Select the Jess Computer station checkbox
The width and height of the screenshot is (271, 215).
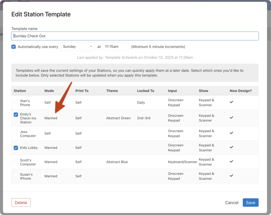16,132
